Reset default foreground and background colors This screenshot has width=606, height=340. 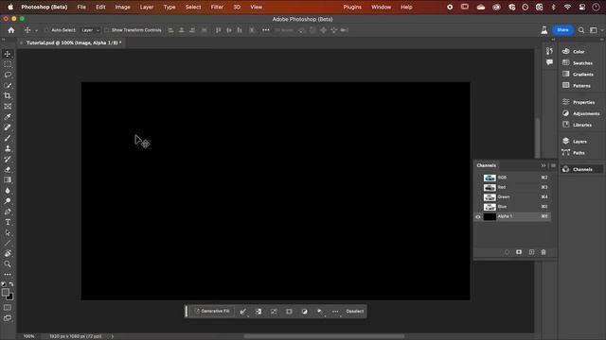4,284
